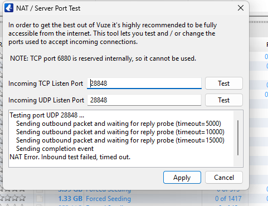The width and height of the screenshot is (268, 206).
Task: Select the 'Forced Seeding' status of 1.33 GB torrent
Action: pos(108,199)
